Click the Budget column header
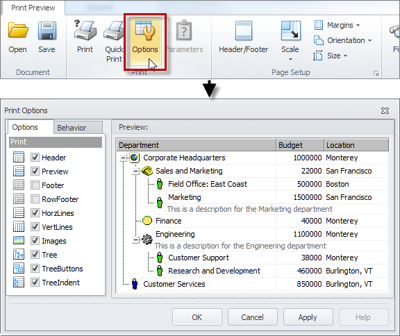The width and height of the screenshot is (400, 336). [300, 145]
